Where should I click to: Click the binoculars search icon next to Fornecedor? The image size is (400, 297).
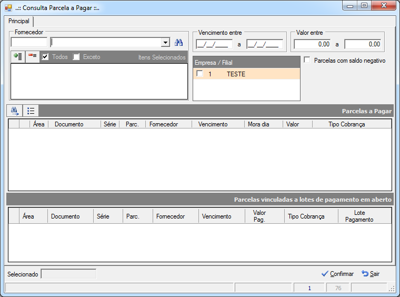coord(178,42)
